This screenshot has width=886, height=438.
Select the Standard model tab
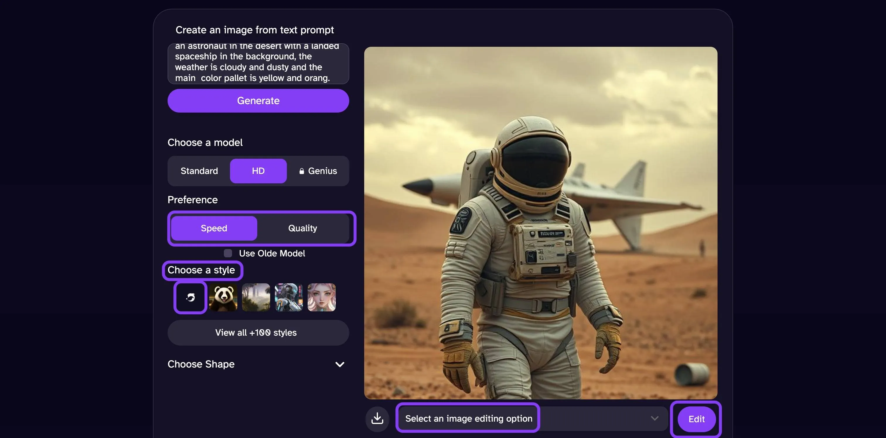tap(199, 171)
